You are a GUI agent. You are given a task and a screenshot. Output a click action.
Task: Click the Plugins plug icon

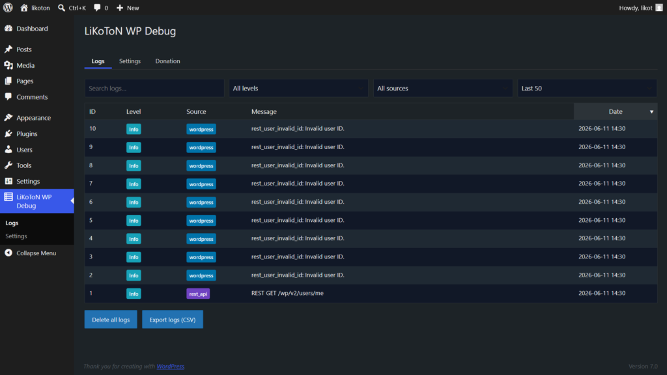[x=8, y=133]
